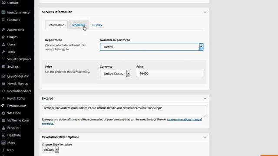The image size is (278, 156).
Task: Click inside the Excerpt text area
Action: click(x=124, y=111)
